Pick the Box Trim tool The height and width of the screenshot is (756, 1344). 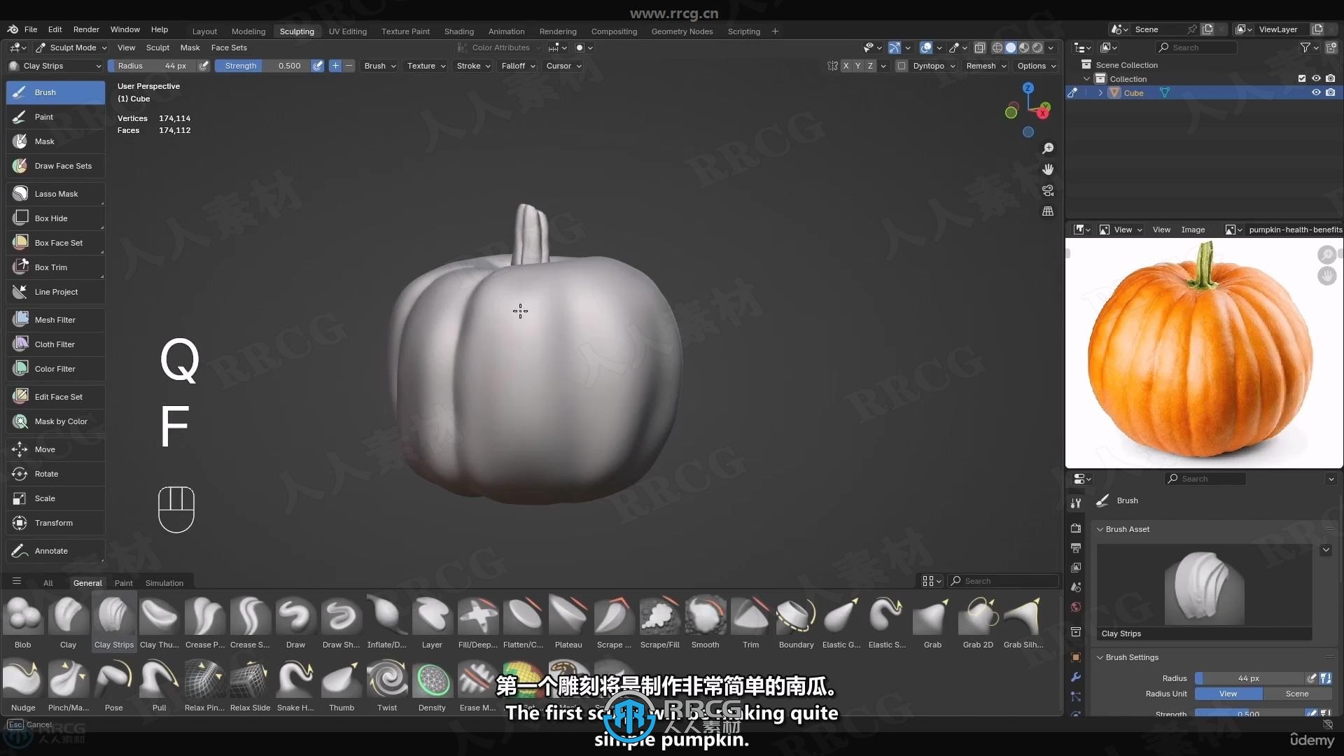tap(55, 267)
